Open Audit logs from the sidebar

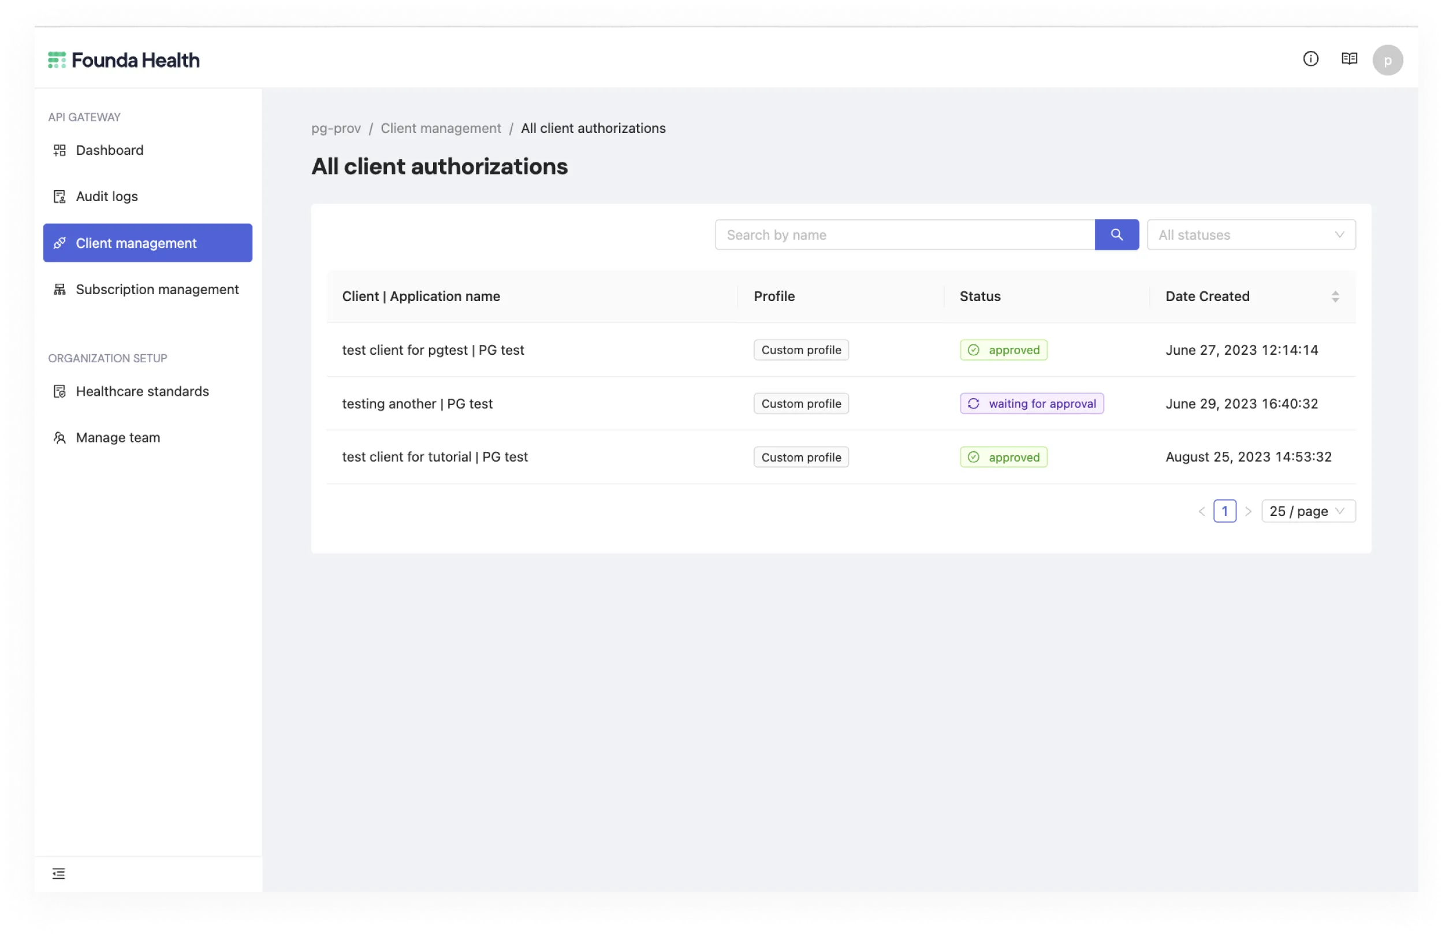[148, 196]
